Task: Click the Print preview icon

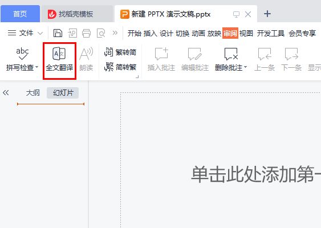Action: (101, 33)
